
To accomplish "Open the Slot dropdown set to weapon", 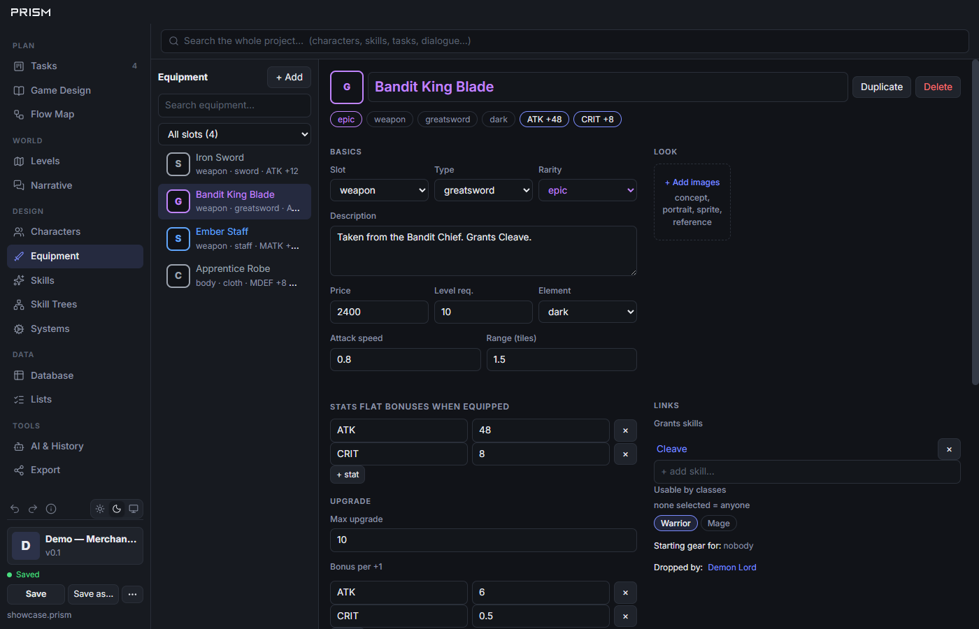I will [379, 190].
